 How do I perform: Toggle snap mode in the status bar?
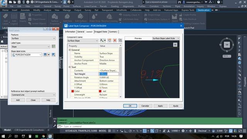[x=114, y=131]
